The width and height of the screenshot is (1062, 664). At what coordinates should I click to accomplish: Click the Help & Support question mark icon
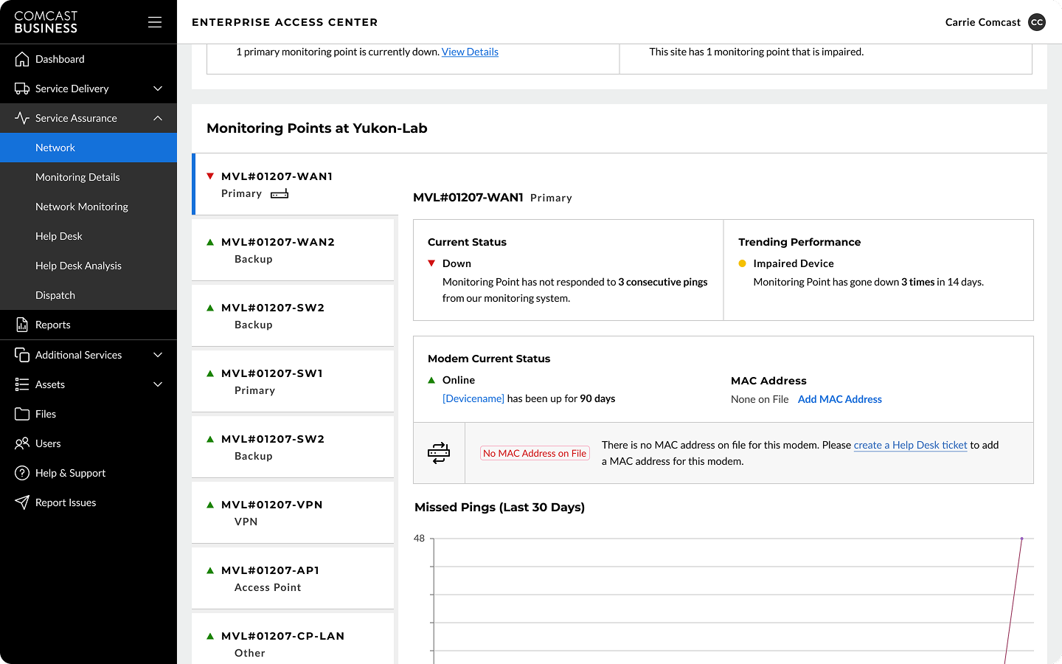(22, 473)
